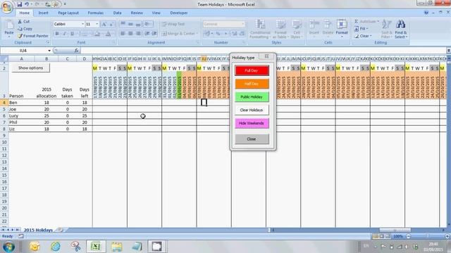451x253 pixels.
Task: Open the Font Color tool
Action: coord(108,34)
